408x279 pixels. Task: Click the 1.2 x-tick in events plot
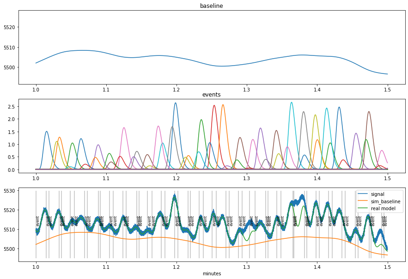[177, 178]
